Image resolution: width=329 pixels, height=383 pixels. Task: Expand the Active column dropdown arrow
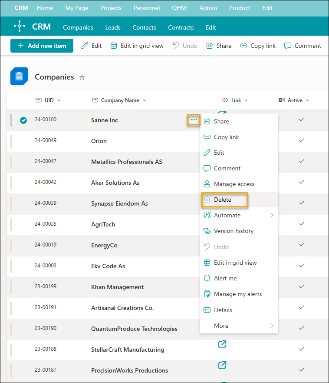tap(308, 100)
